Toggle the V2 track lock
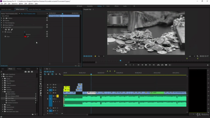The image size is (210, 118). [x=48, y=90]
